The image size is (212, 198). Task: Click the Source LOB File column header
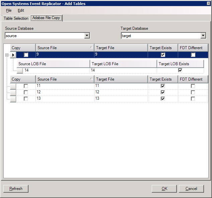(x=53, y=64)
